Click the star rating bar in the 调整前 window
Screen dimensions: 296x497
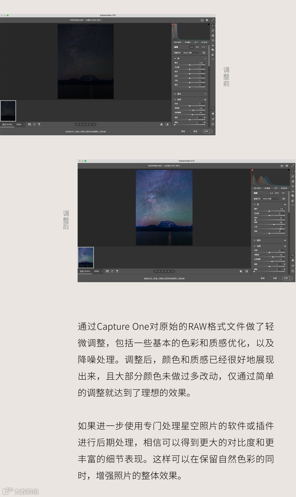pyautogui.click(x=86, y=125)
